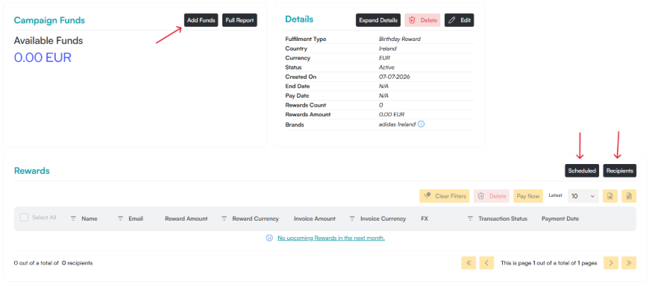Click the 'Available Funds' label

48,41
